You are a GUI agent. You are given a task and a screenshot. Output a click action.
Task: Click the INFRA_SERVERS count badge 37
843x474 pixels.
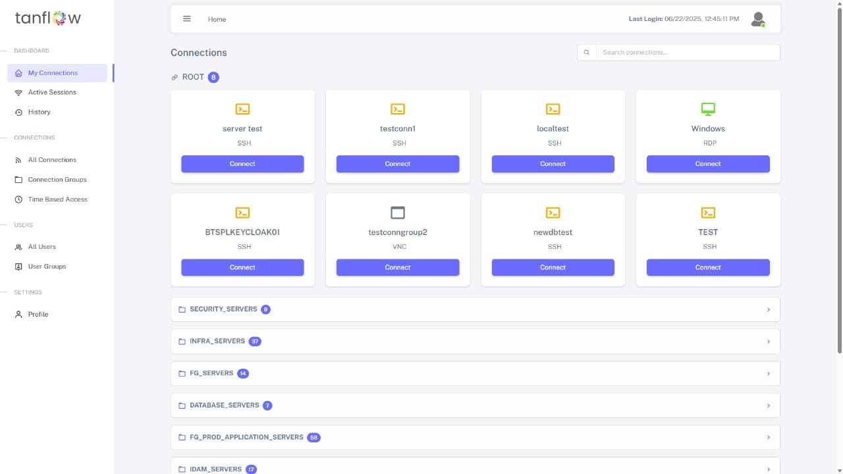(x=255, y=342)
